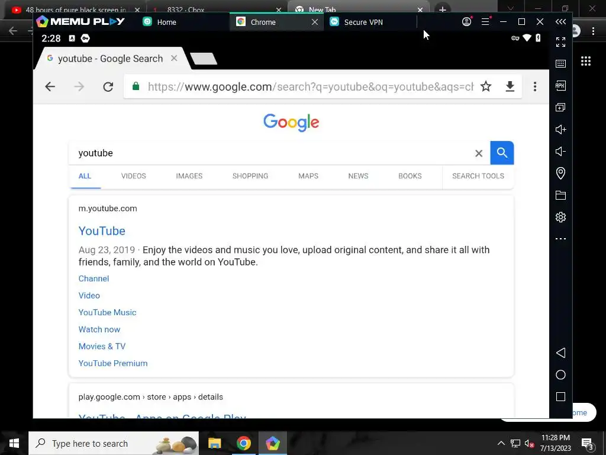Click the play.google.com store apps details breadcrumb
The height and width of the screenshot is (455, 606).
(x=151, y=397)
